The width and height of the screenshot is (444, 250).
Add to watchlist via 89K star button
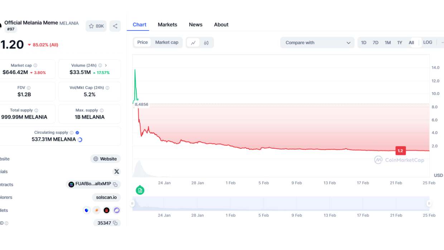click(x=96, y=26)
